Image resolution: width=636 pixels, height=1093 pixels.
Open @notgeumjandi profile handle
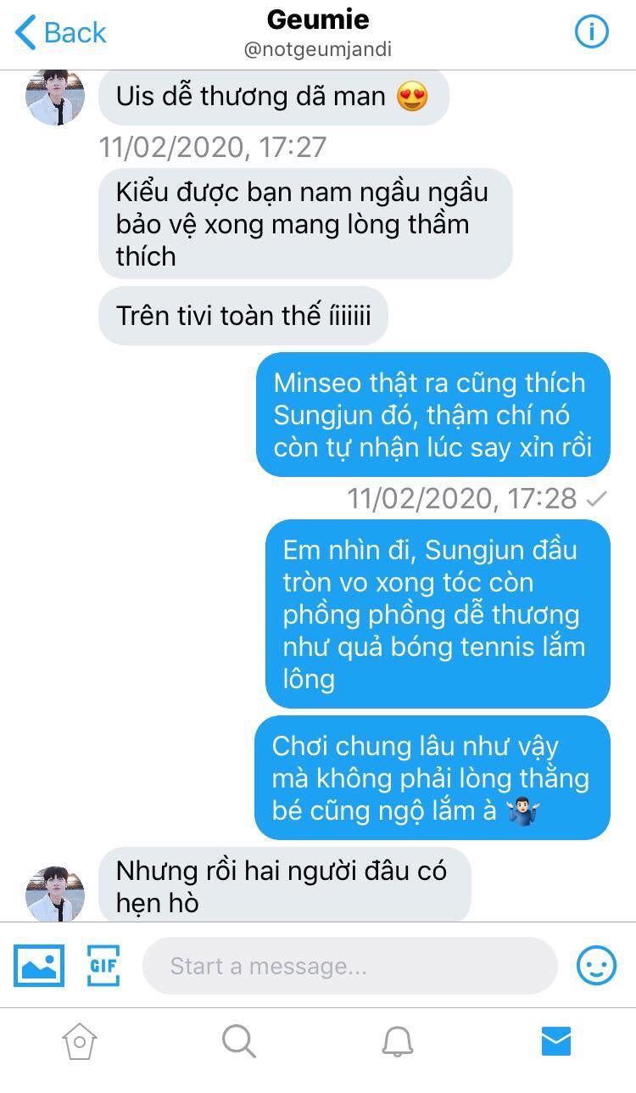[318, 50]
